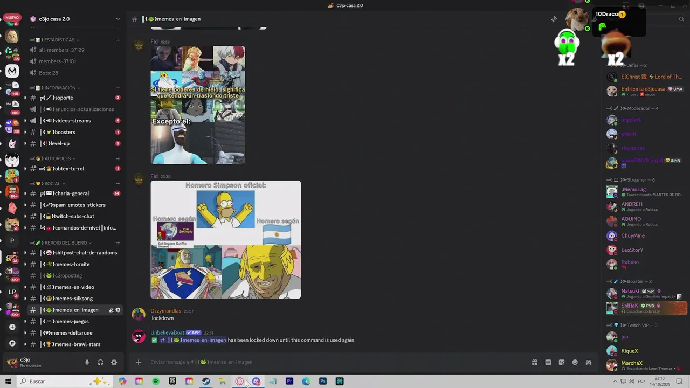
Task: Open the emoji picker in message bar
Action: pyautogui.click(x=575, y=363)
